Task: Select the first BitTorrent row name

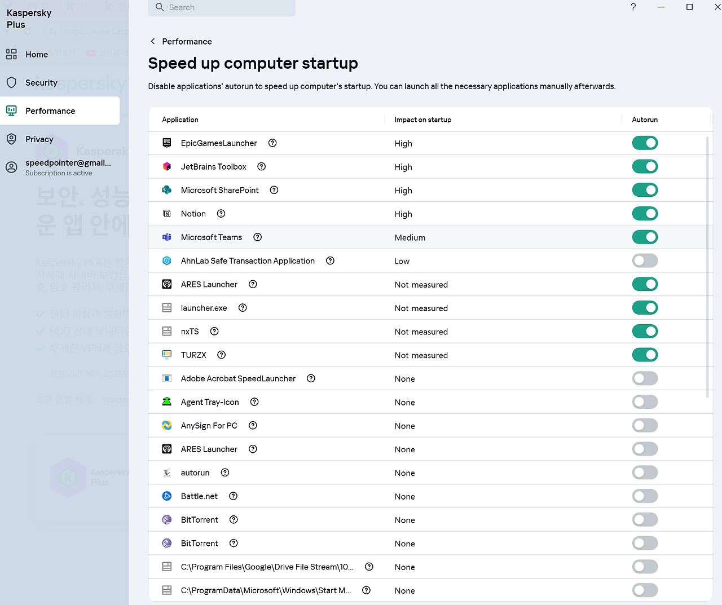Action: pos(200,520)
